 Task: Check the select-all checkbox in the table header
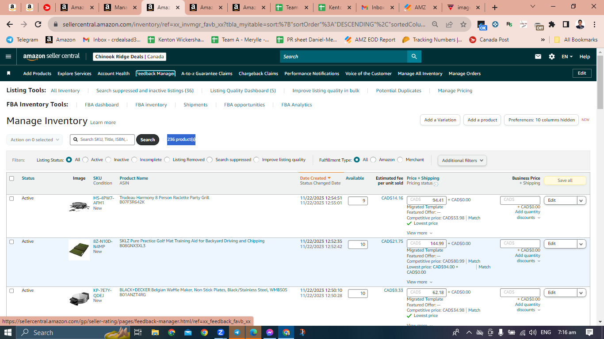tap(11, 178)
